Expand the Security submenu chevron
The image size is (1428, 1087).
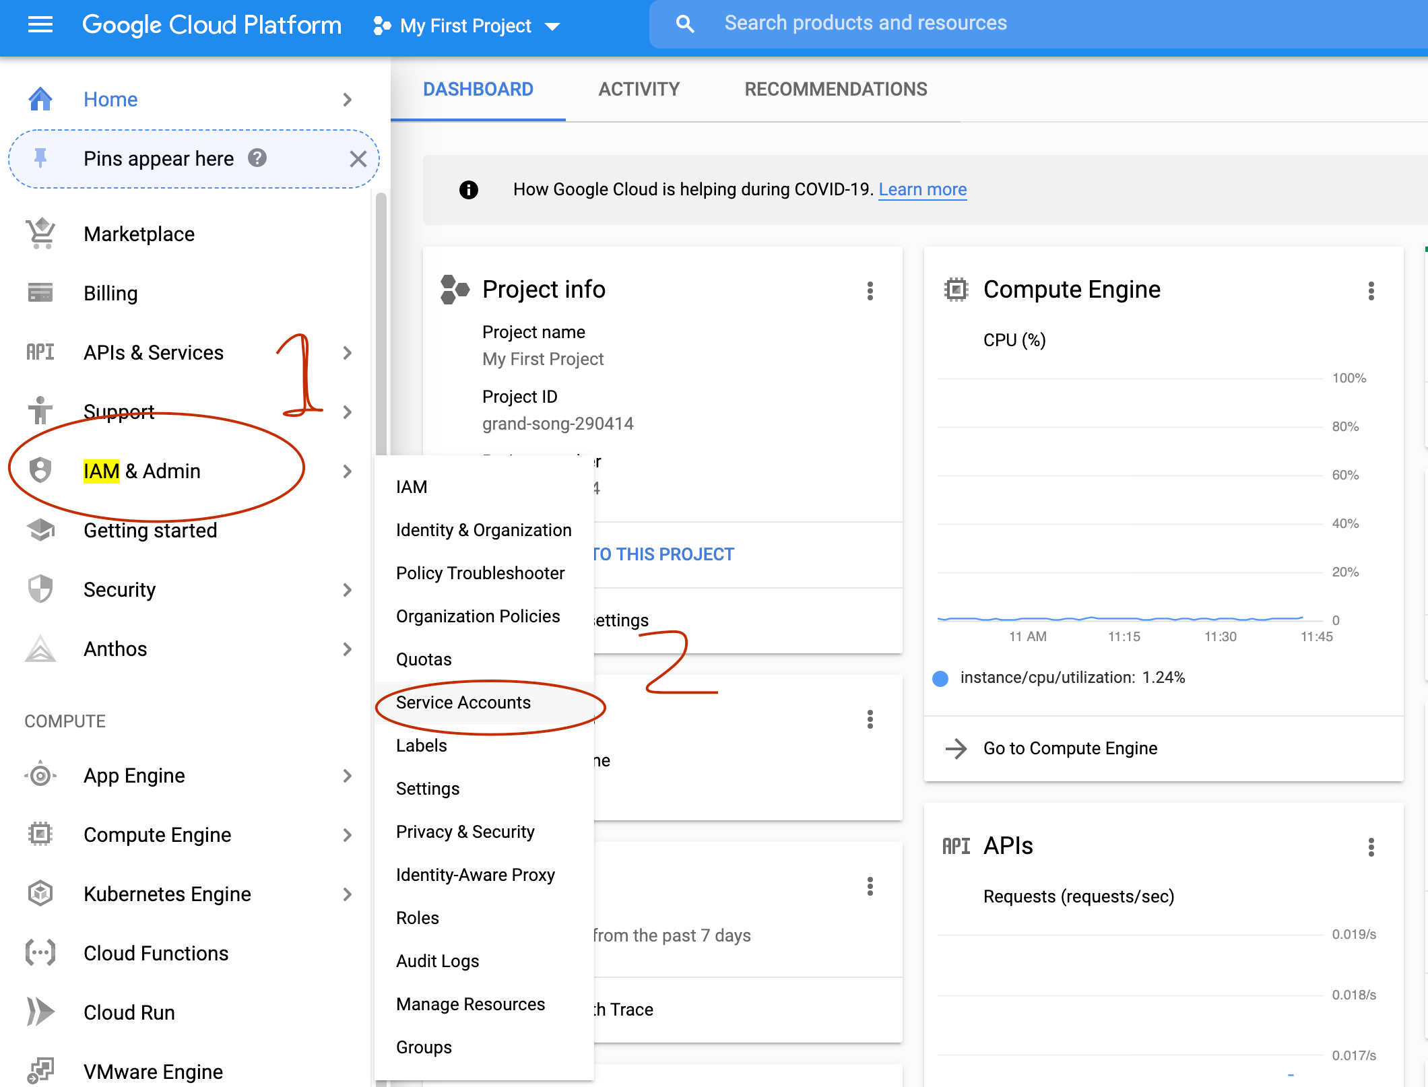(347, 590)
